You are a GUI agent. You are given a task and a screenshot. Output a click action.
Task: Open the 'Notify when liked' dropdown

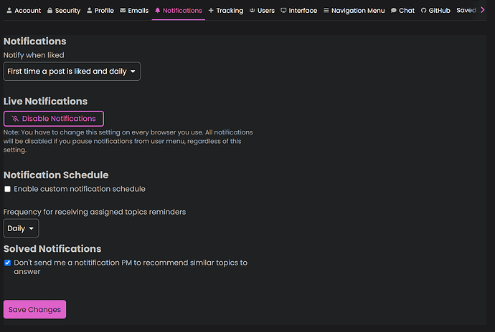[72, 71]
